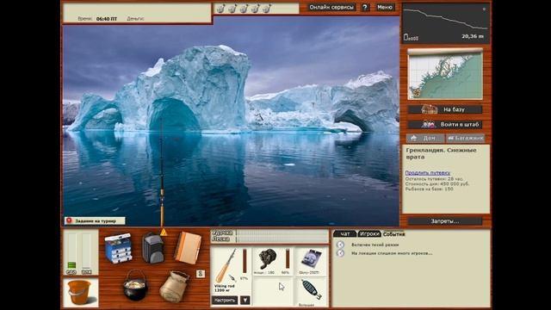Select the Viking rod icon

click(226, 266)
